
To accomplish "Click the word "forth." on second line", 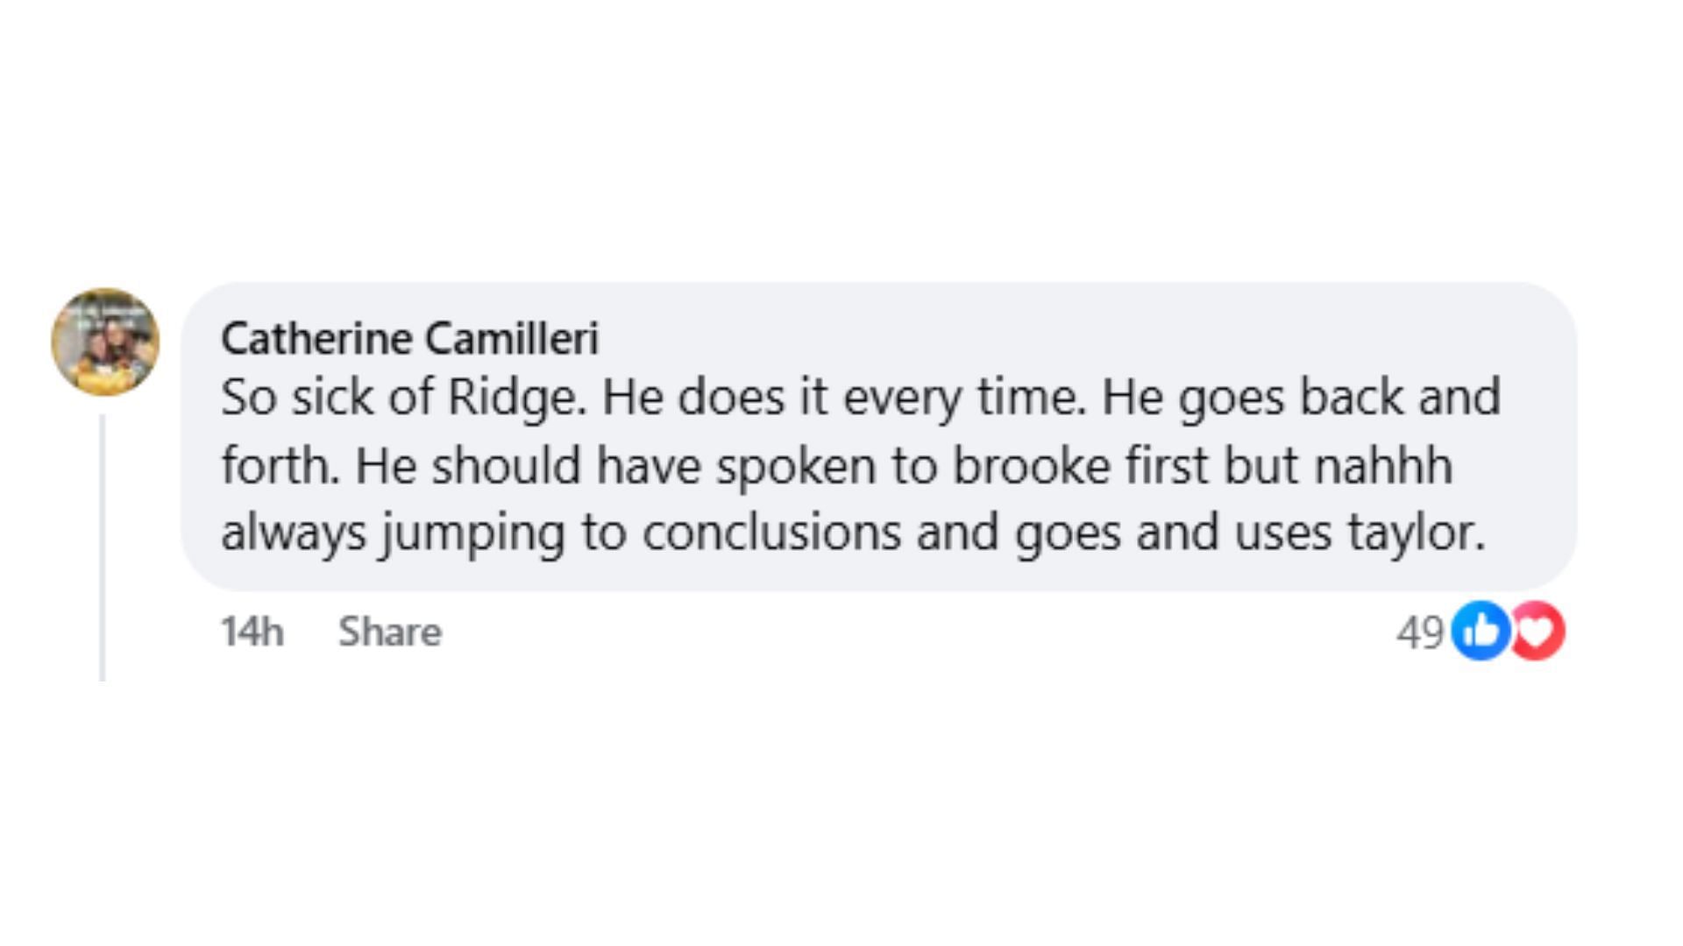I will (x=280, y=465).
